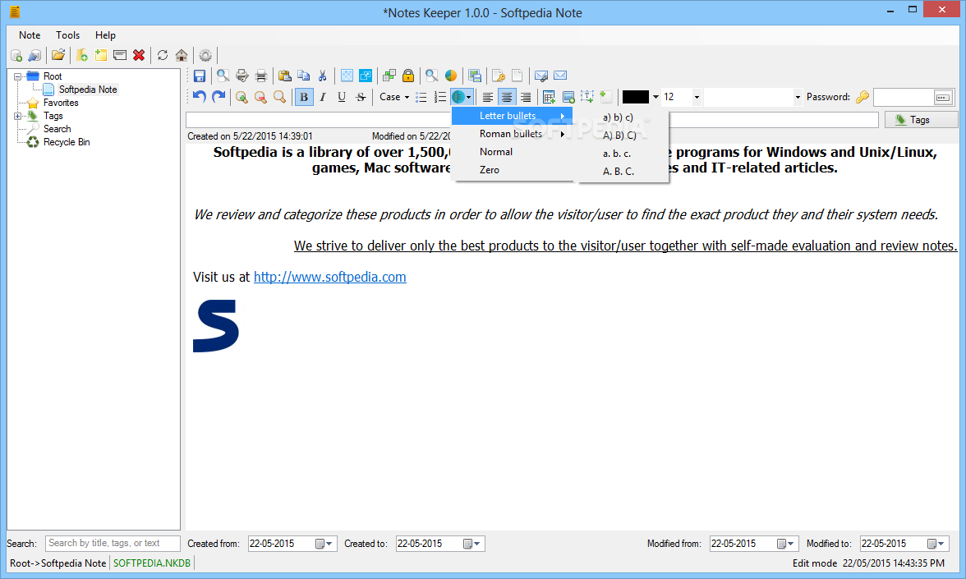Collapse the Root tree node

click(17, 76)
